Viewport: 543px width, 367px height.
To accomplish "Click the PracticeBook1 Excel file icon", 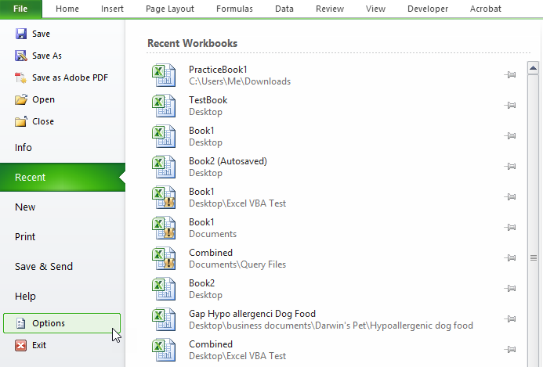I will click(164, 75).
